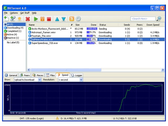Move torrent up the queue with up arrow
This screenshot has height=126, width=168.
tap(57, 19)
